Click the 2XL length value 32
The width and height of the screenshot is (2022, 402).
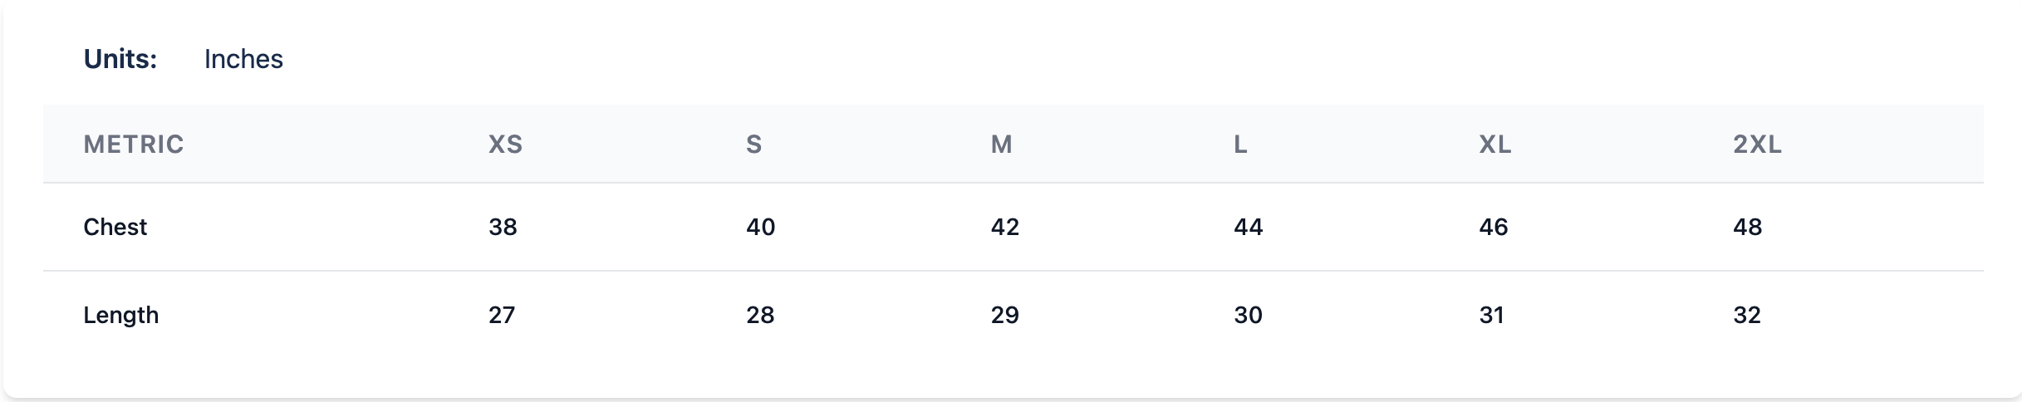pos(1746,315)
